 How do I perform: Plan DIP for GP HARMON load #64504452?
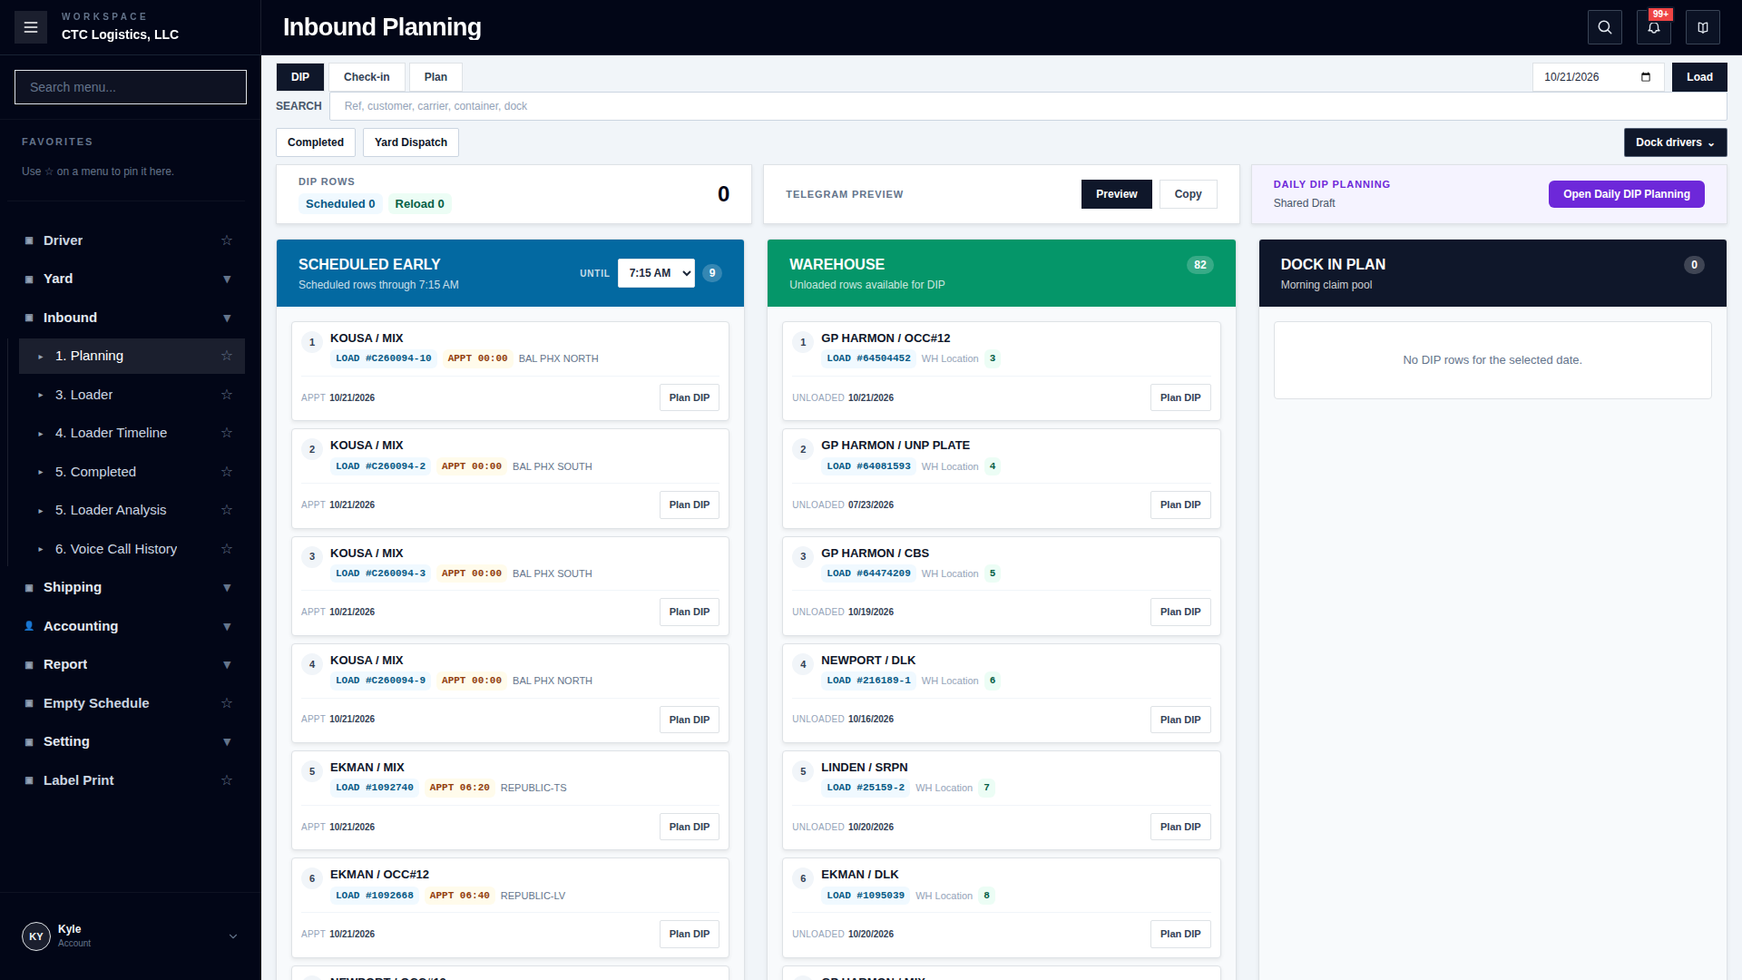(1180, 397)
